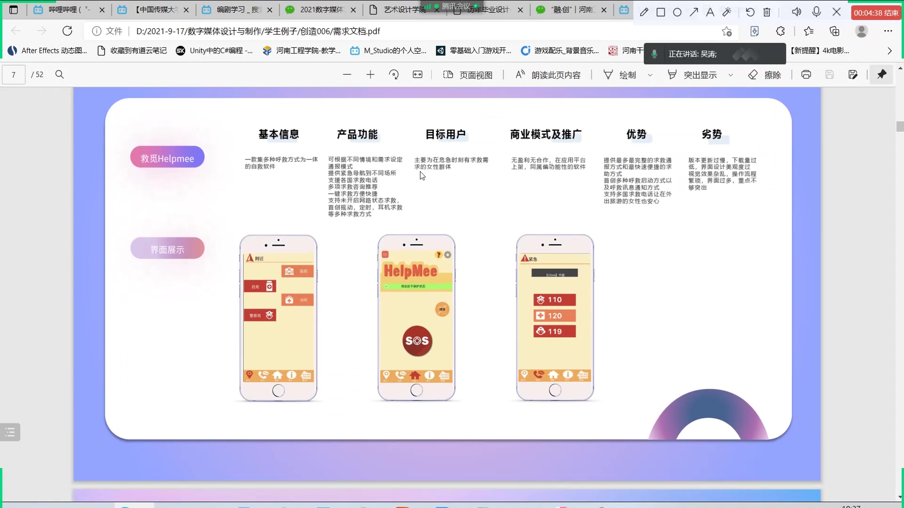The width and height of the screenshot is (904, 508).
Task: Click the page number field showing 7
Action: pos(13,74)
